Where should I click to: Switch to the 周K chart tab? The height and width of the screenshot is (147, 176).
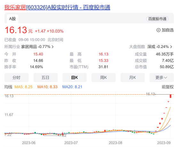tap(103, 77)
